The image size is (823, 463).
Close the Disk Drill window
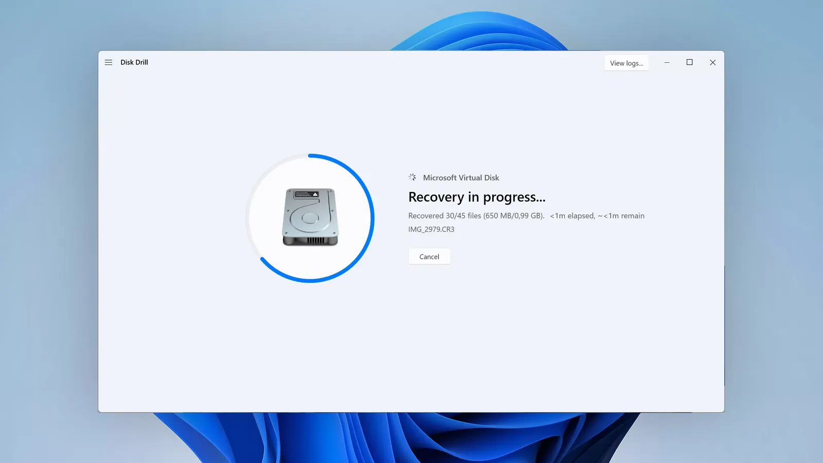tap(712, 62)
